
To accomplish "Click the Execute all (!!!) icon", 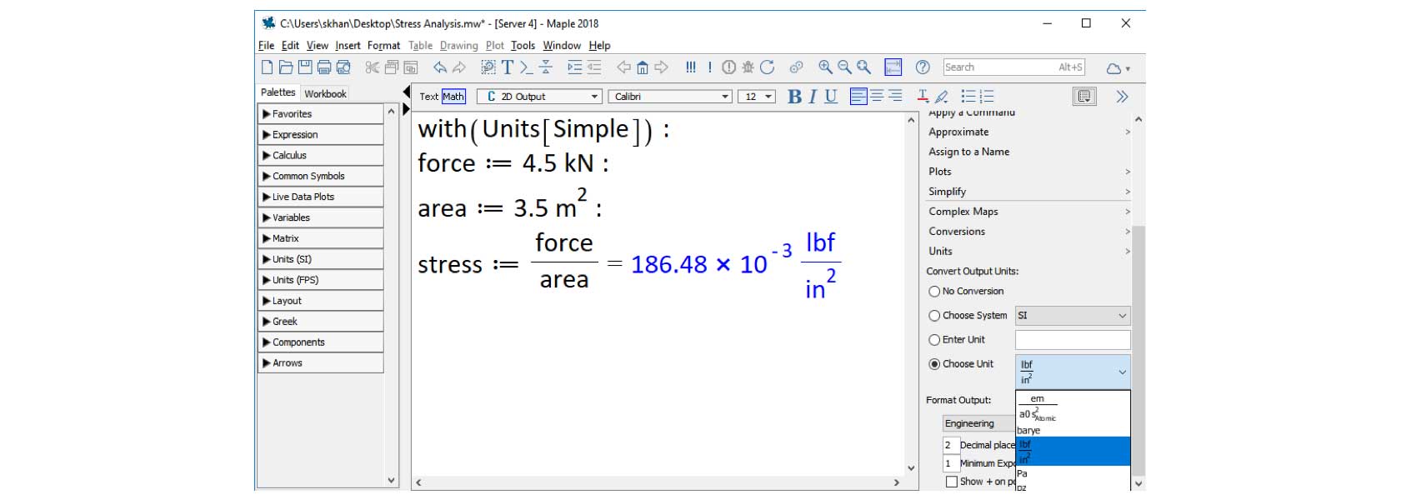I will coord(691,67).
